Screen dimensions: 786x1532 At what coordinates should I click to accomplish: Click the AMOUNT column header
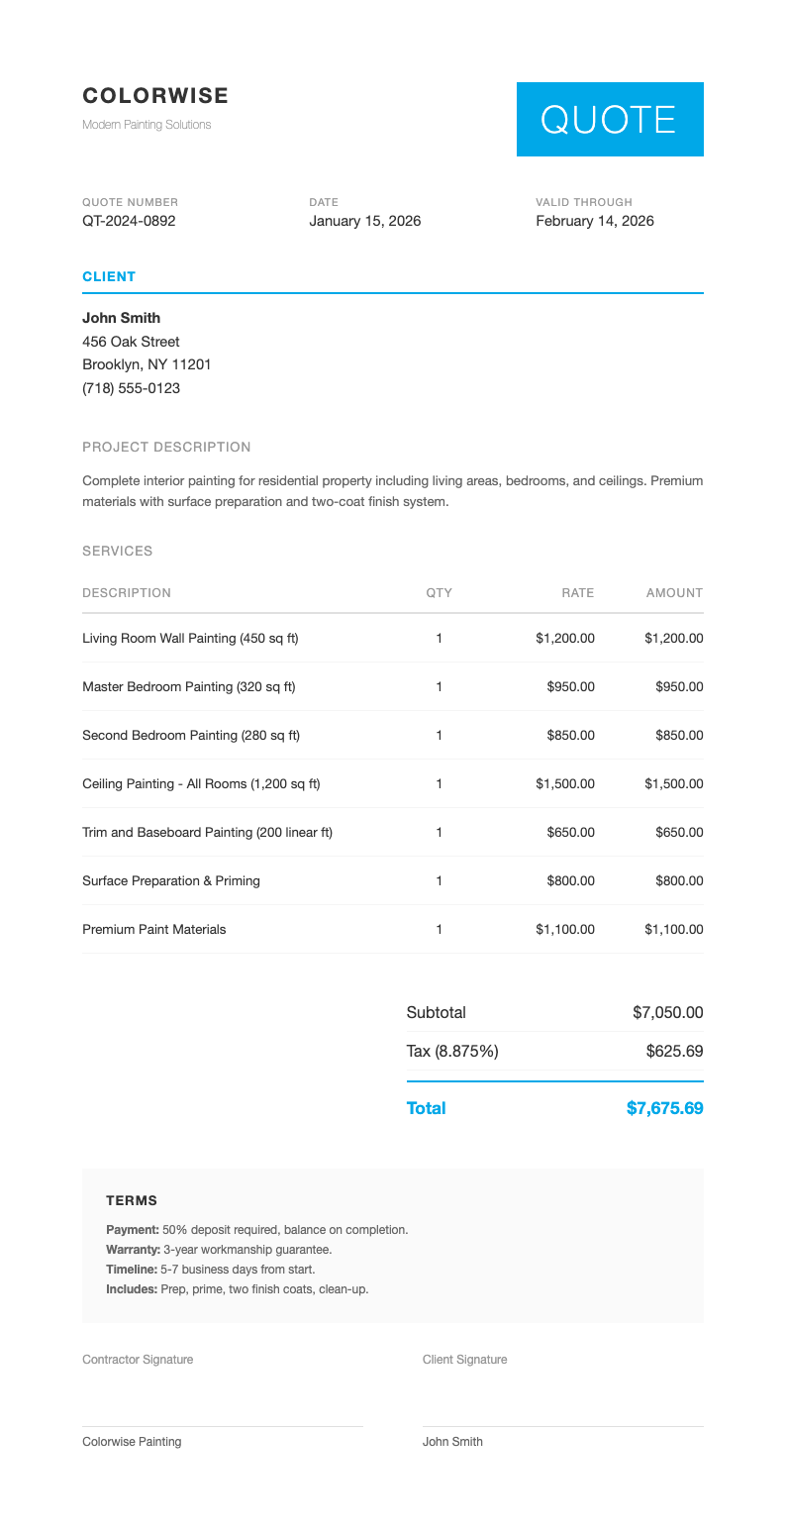tap(674, 593)
